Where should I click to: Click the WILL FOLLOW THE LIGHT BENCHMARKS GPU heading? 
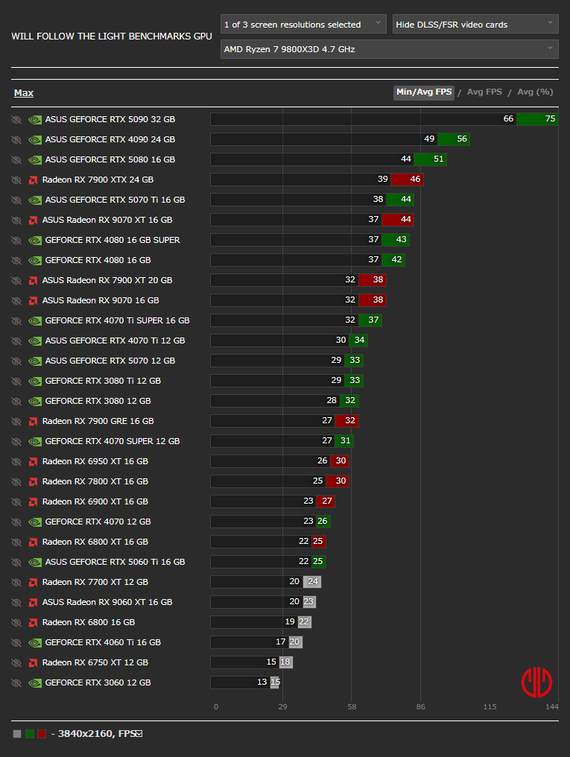pos(112,37)
